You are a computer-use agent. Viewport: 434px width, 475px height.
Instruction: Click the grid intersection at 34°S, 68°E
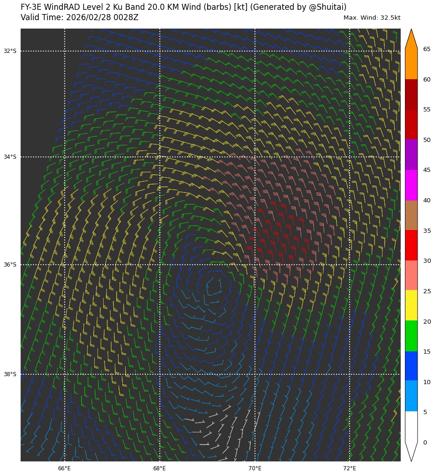(x=160, y=157)
